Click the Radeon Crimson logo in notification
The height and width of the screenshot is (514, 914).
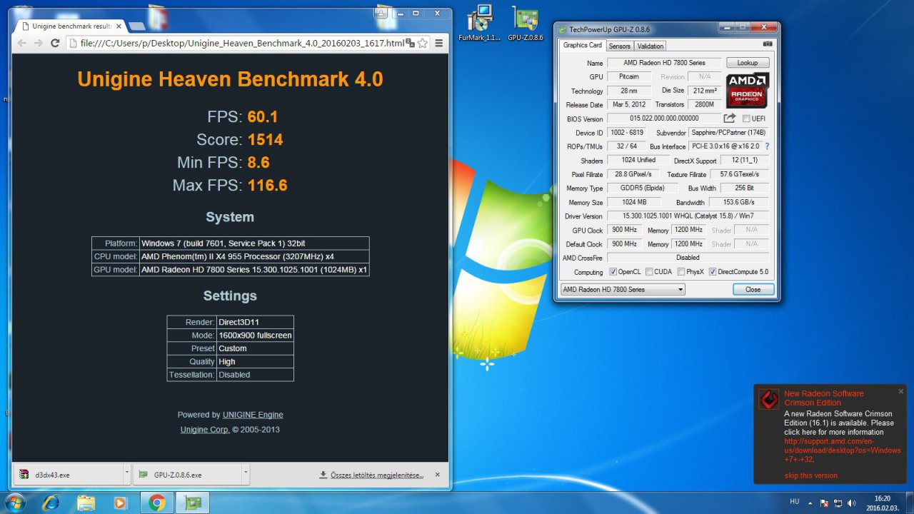[x=768, y=399]
